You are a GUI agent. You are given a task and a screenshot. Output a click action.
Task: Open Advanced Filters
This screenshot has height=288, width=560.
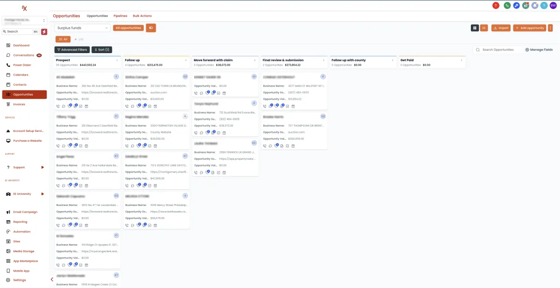(72, 49)
